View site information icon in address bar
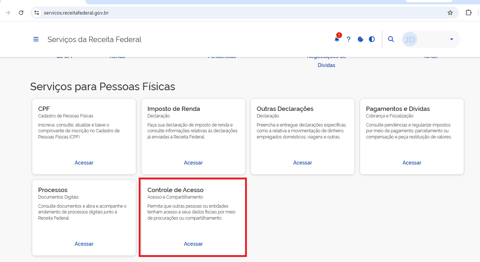The image size is (480, 262). (36, 13)
